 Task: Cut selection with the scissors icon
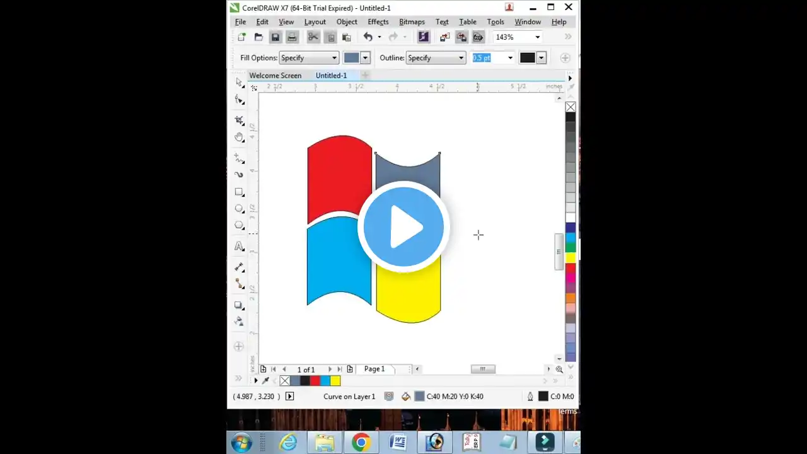pyautogui.click(x=313, y=37)
